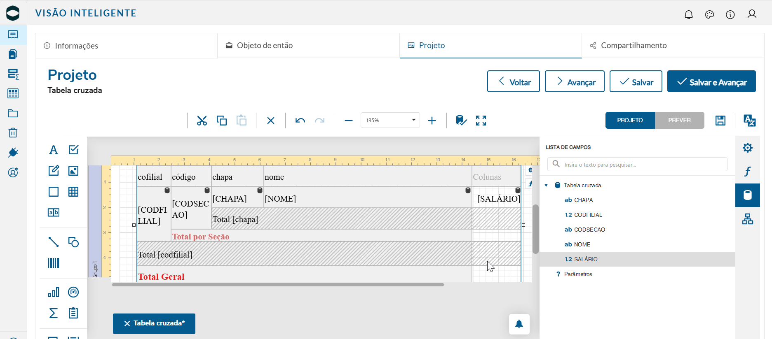The width and height of the screenshot is (772, 339).
Task: Delete selected element with X icon
Action: click(x=271, y=121)
